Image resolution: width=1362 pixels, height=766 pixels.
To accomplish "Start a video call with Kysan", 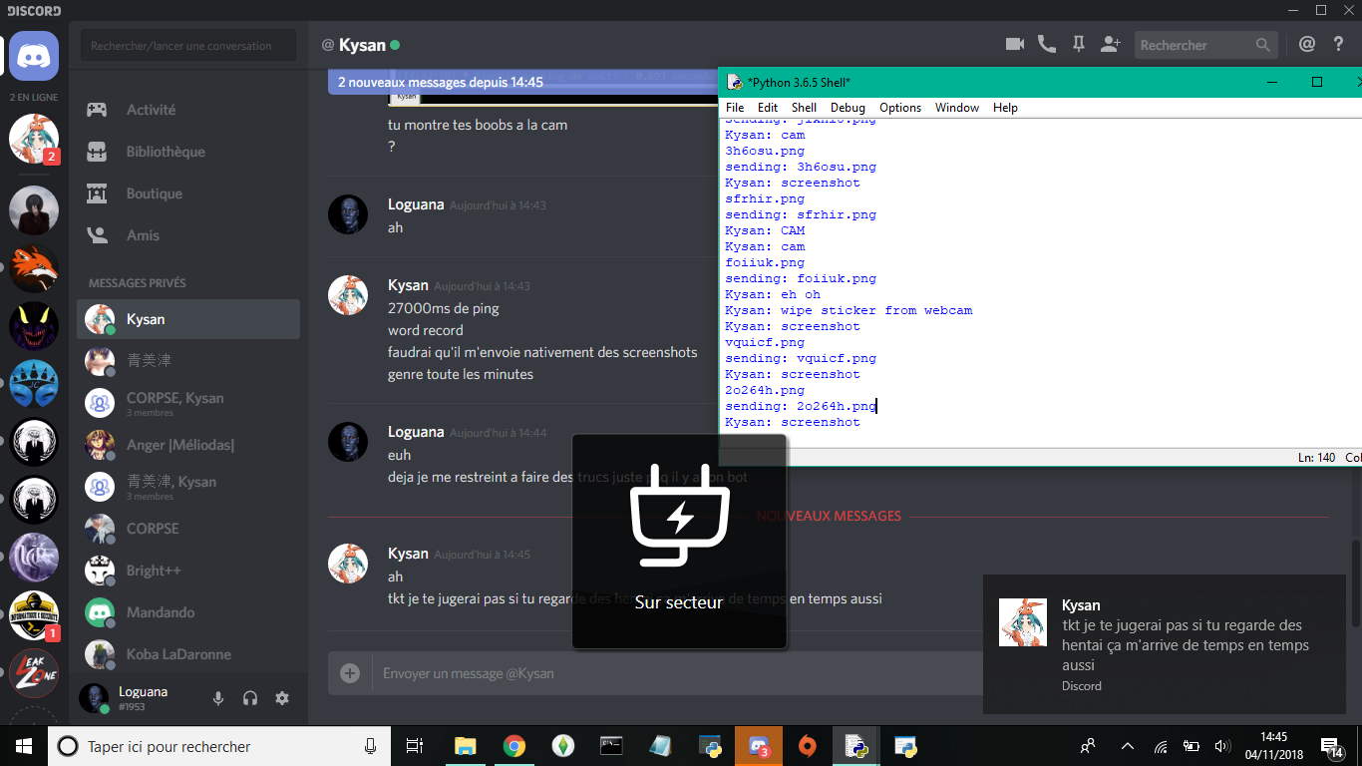I will (x=1015, y=44).
